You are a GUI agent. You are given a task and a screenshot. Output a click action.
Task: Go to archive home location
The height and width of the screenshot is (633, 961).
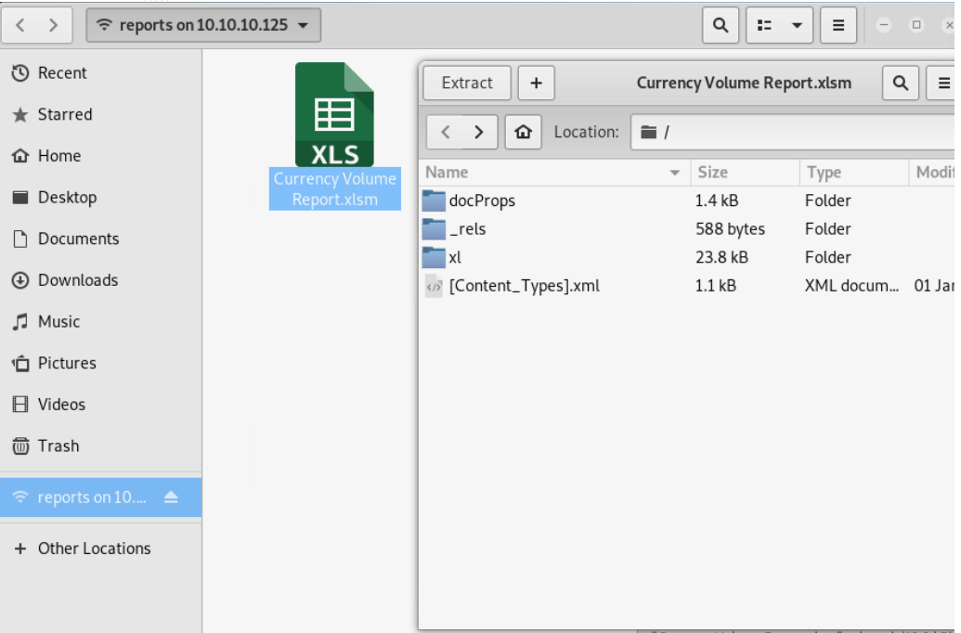(x=523, y=133)
